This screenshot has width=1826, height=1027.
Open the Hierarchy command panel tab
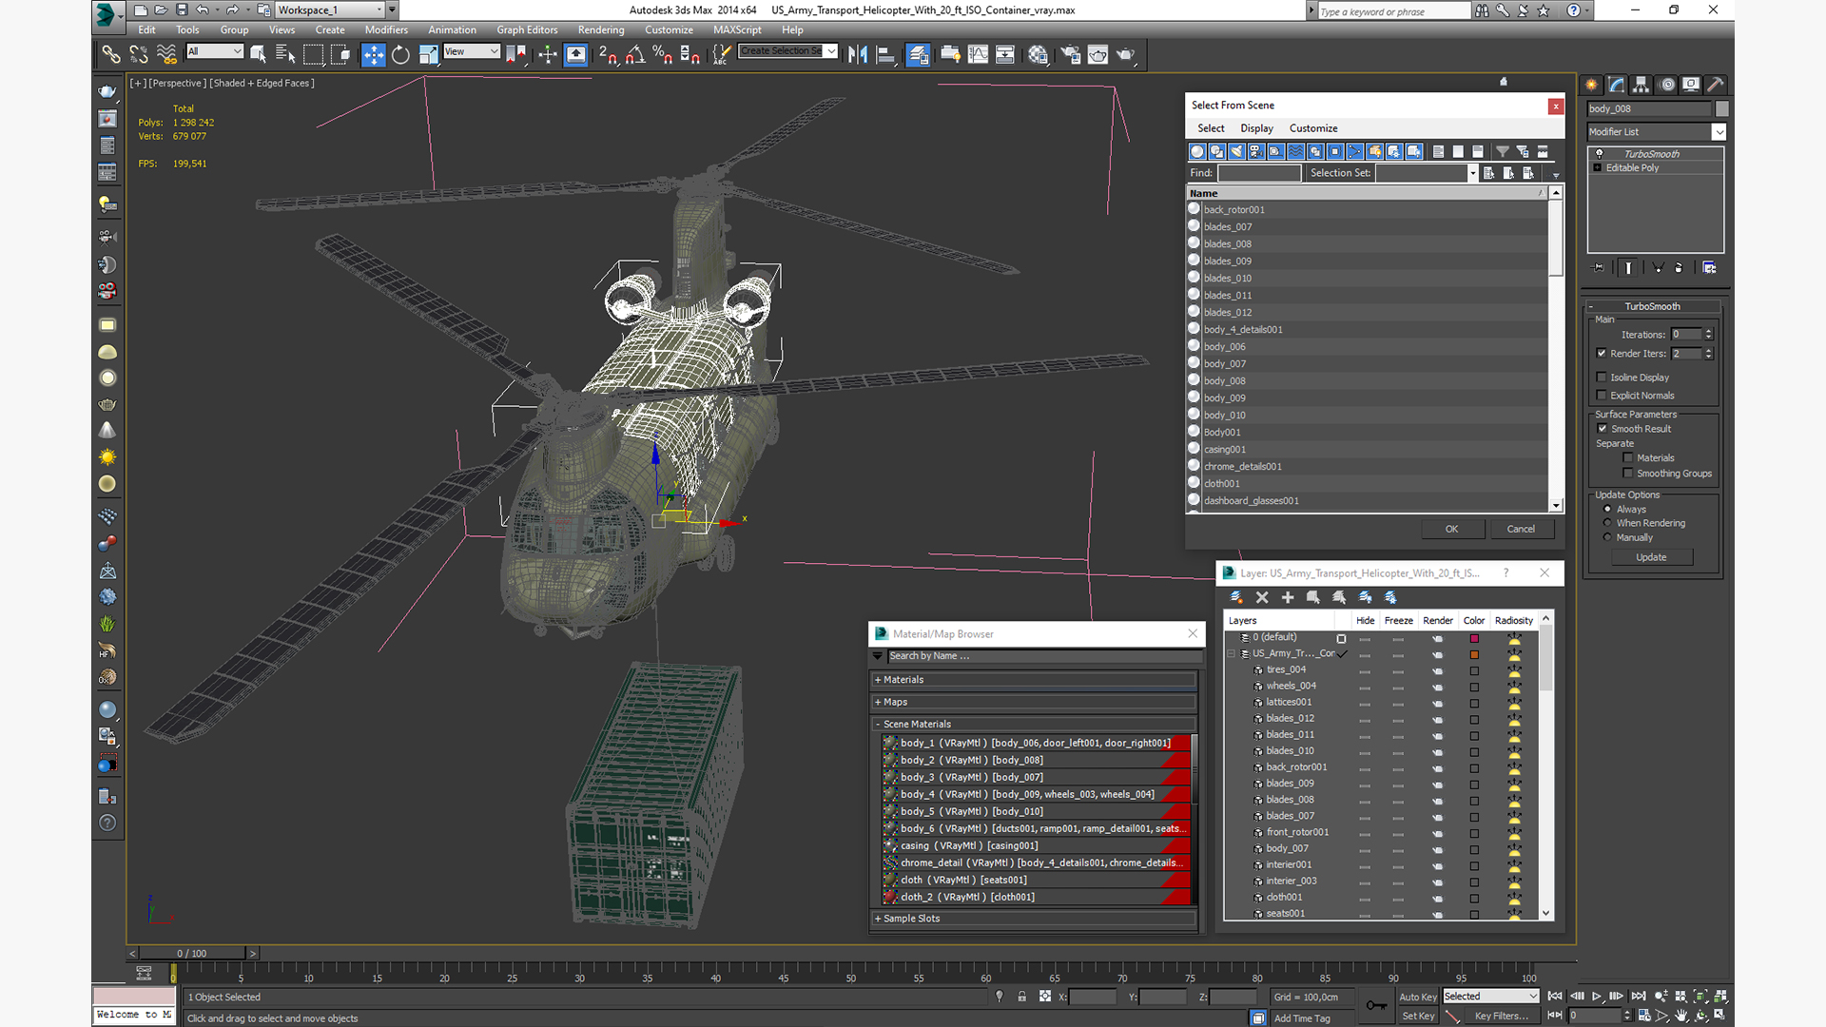1641,85
